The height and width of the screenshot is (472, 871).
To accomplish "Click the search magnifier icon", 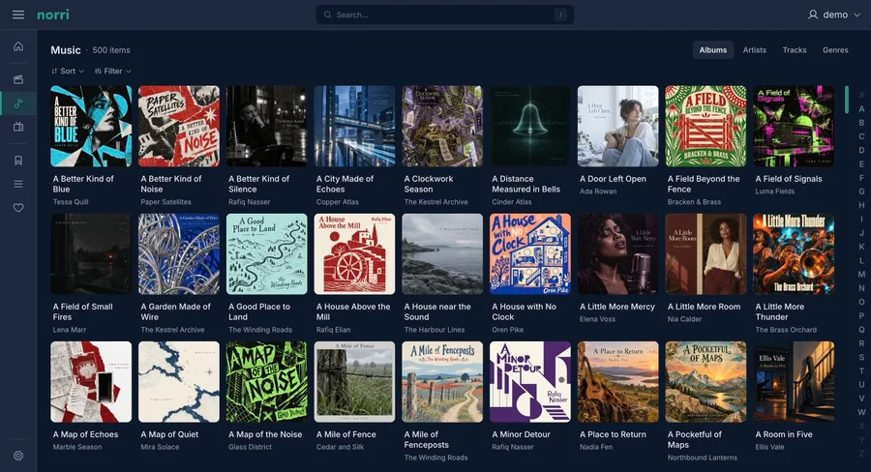I will coord(328,15).
